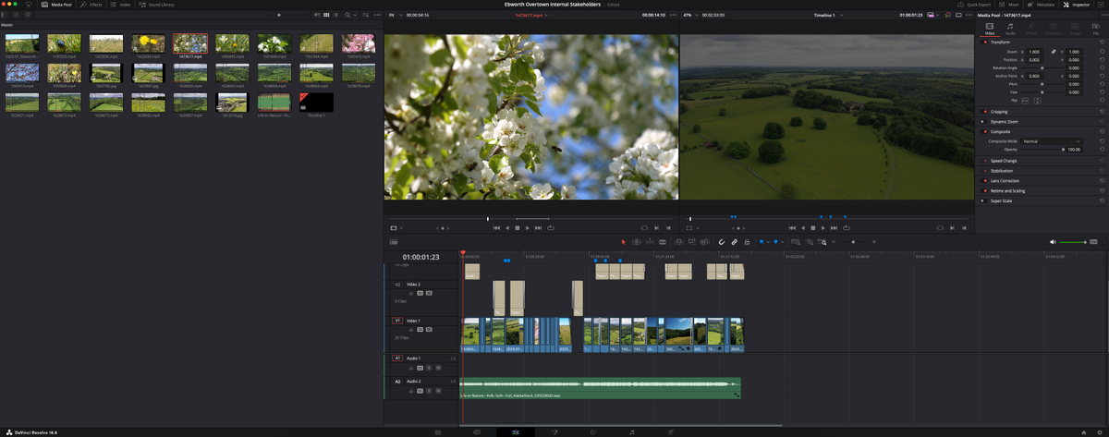Image resolution: width=1109 pixels, height=437 pixels.
Task: Click the Overwrite Clip edit icon
Action: click(x=691, y=241)
